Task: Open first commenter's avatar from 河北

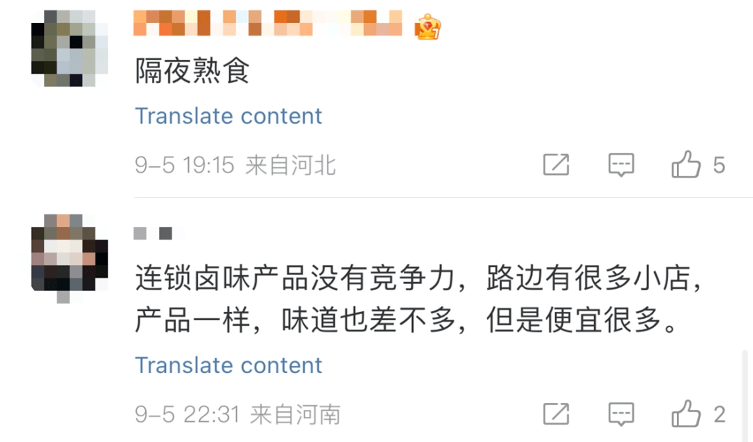Action: (70, 48)
